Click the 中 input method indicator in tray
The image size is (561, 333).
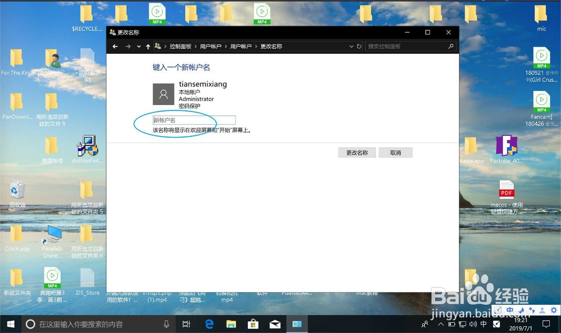[x=483, y=324]
